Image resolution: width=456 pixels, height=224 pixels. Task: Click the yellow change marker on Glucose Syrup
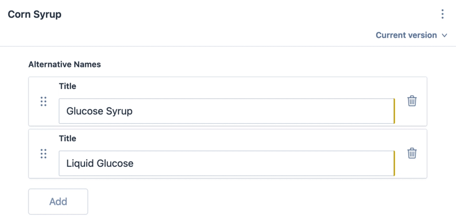click(394, 111)
